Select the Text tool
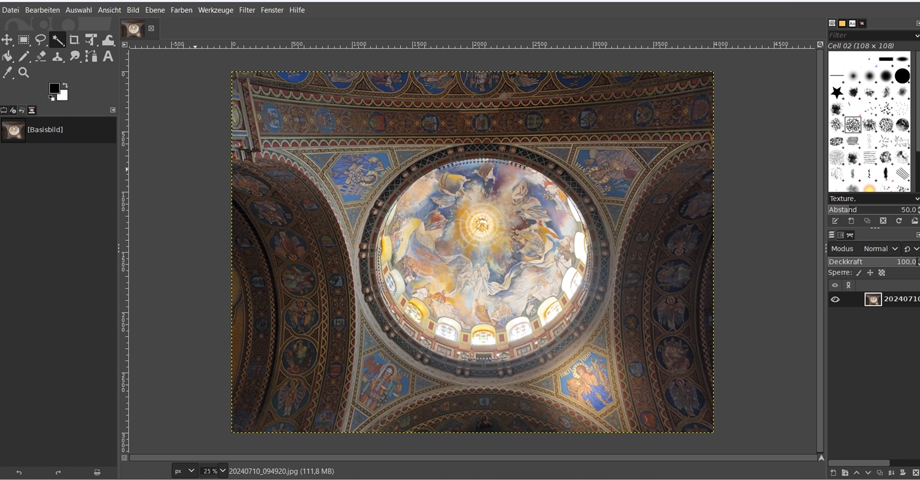920x480 pixels. 108,56
